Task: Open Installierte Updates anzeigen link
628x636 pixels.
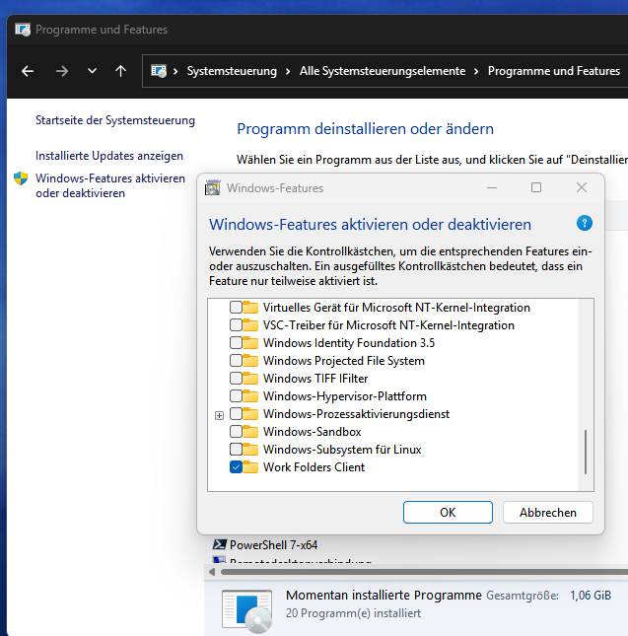Action: click(x=109, y=156)
